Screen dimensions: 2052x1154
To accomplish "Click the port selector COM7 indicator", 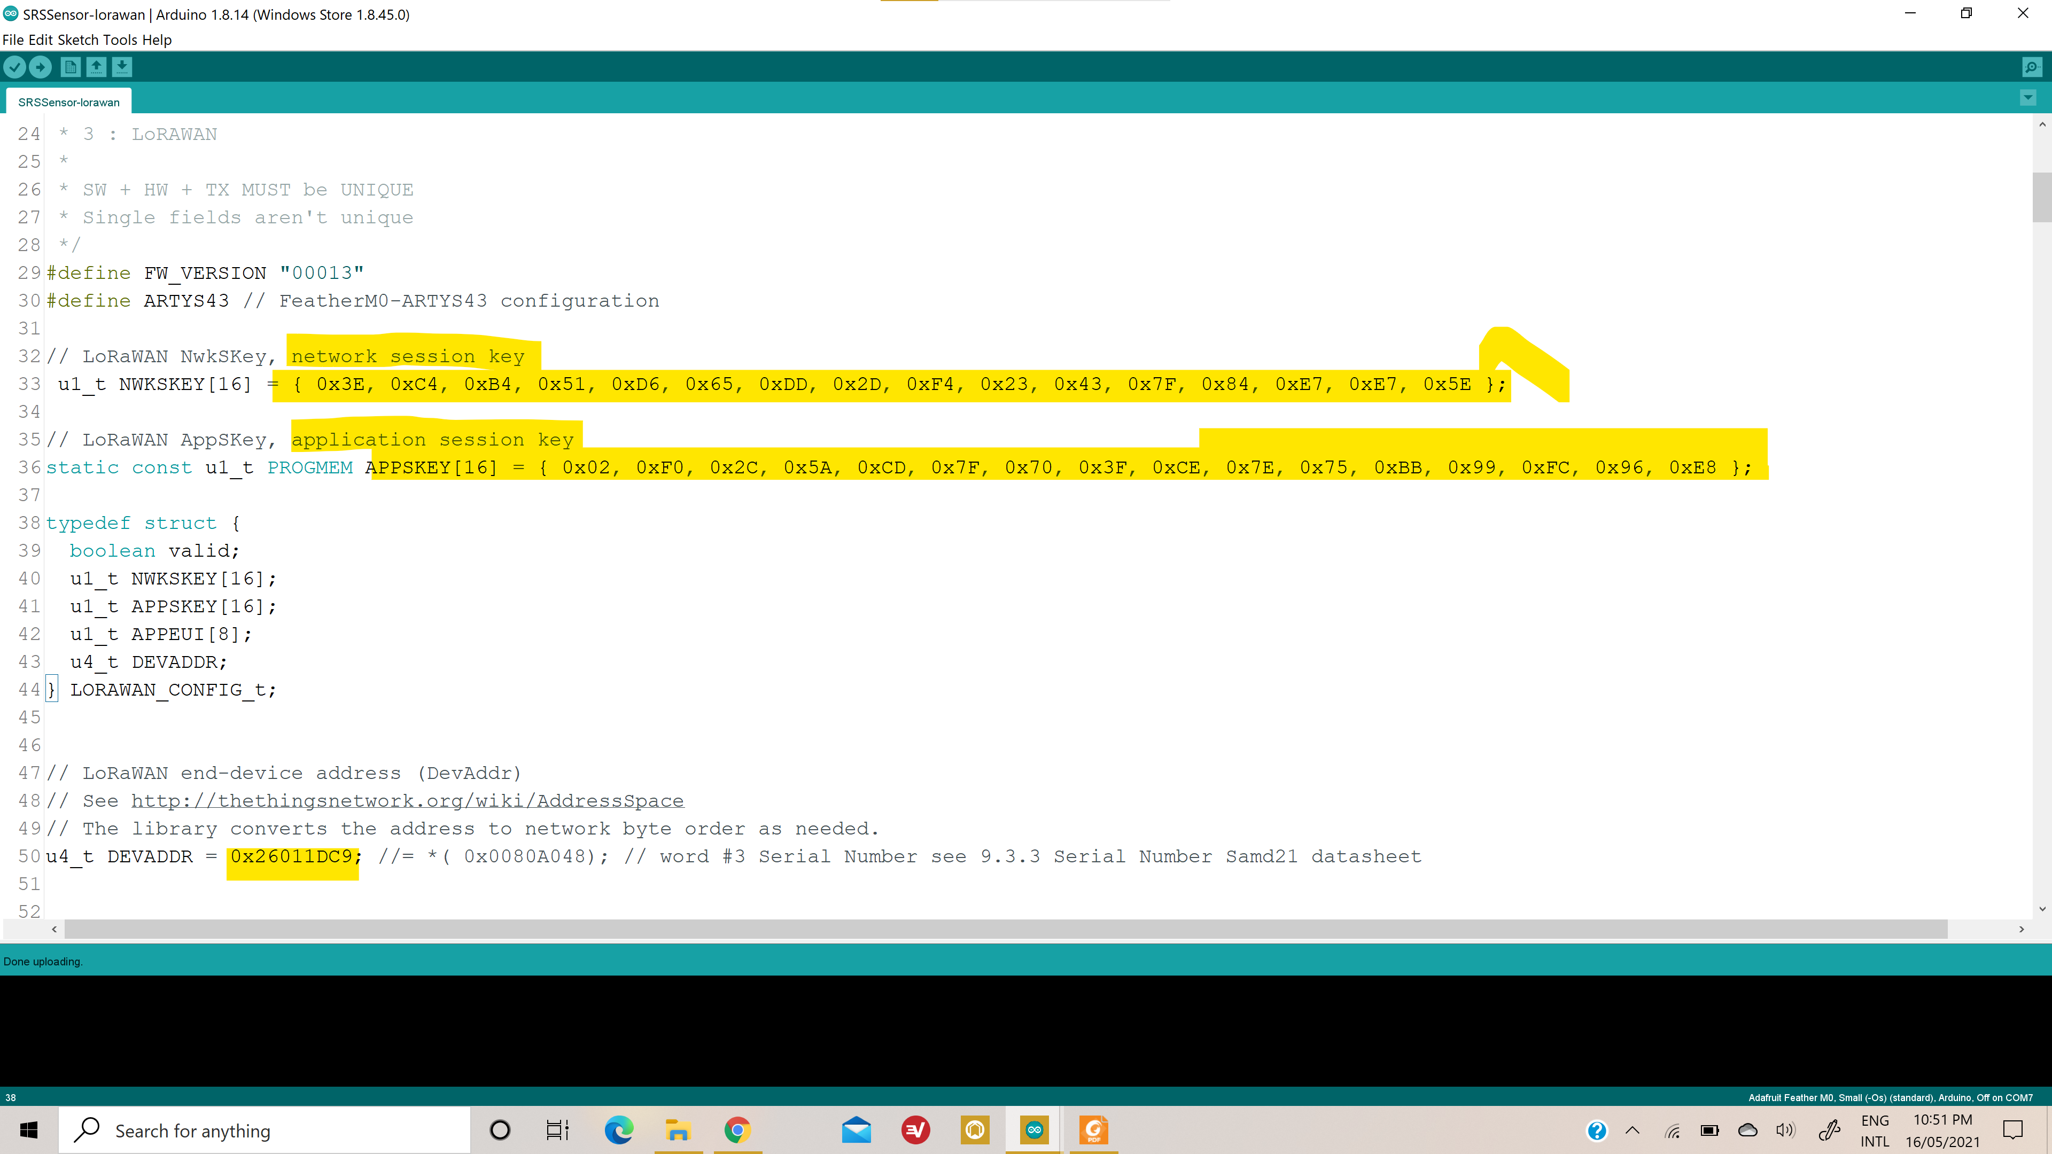I will point(2014,1098).
